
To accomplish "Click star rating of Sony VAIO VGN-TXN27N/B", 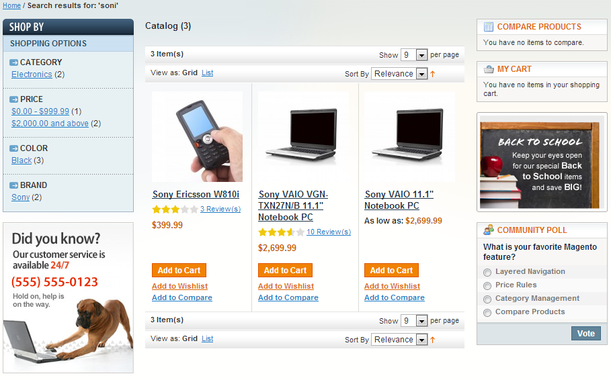I will pyautogui.click(x=281, y=232).
